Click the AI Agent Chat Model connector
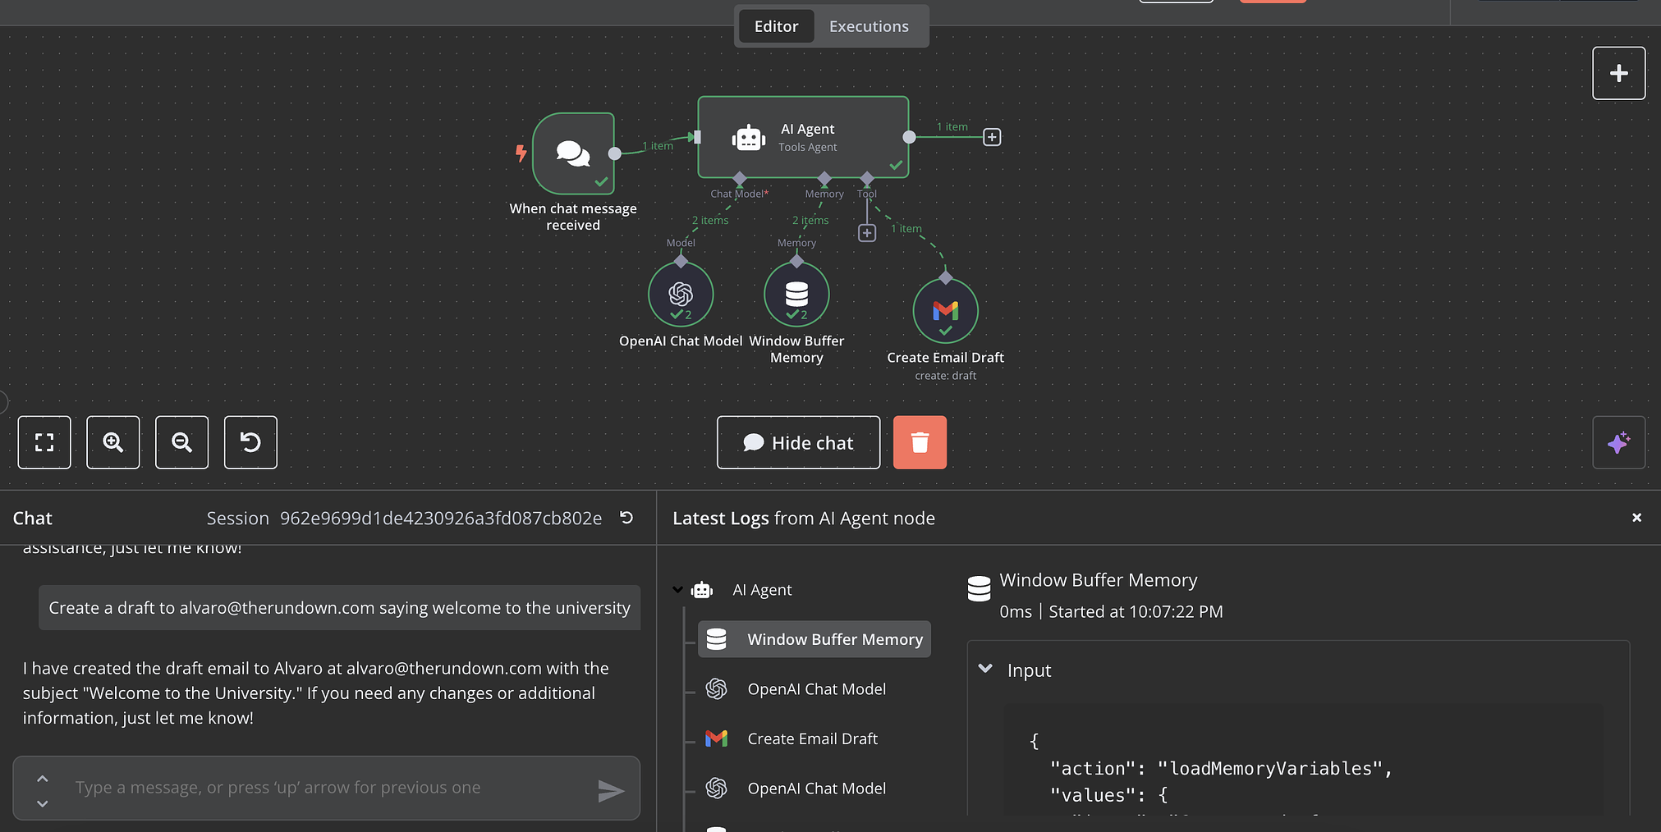The width and height of the screenshot is (1661, 832). click(x=740, y=179)
